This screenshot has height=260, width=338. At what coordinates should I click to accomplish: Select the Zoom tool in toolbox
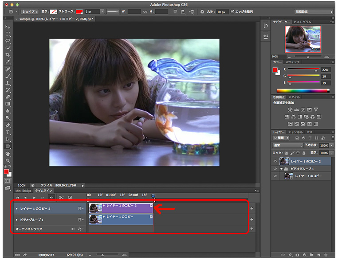click(8, 161)
